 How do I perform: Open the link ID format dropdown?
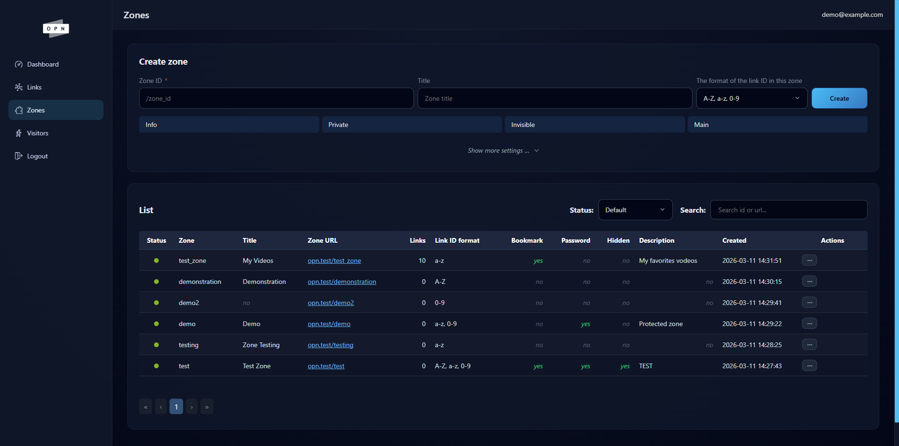pos(751,98)
